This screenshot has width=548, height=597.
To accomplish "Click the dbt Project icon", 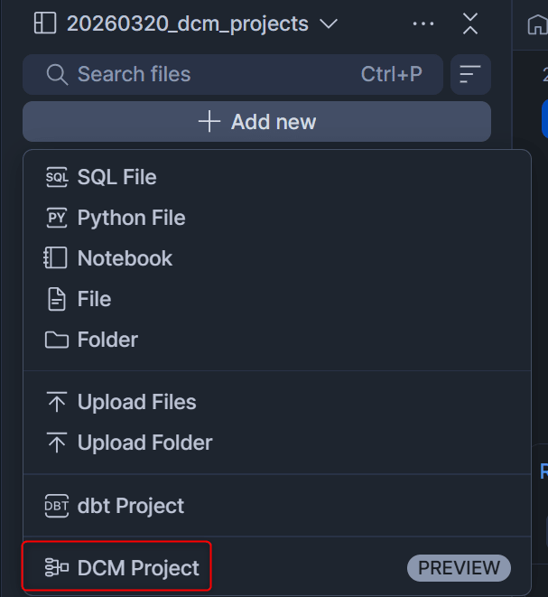I will pos(56,506).
